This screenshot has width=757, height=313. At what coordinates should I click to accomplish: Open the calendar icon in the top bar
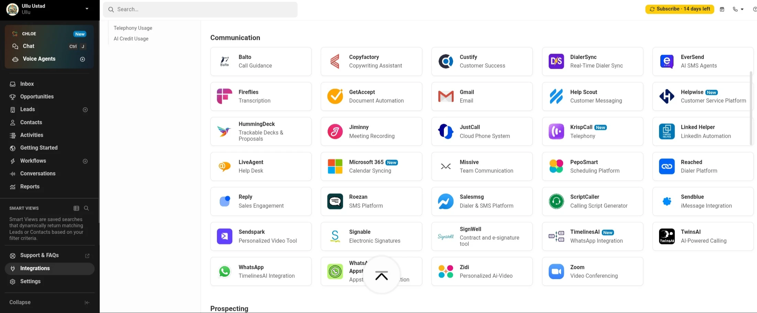point(722,9)
